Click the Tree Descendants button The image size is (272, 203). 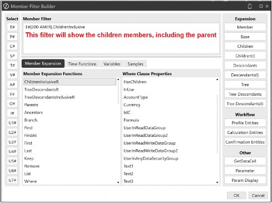[245, 94]
